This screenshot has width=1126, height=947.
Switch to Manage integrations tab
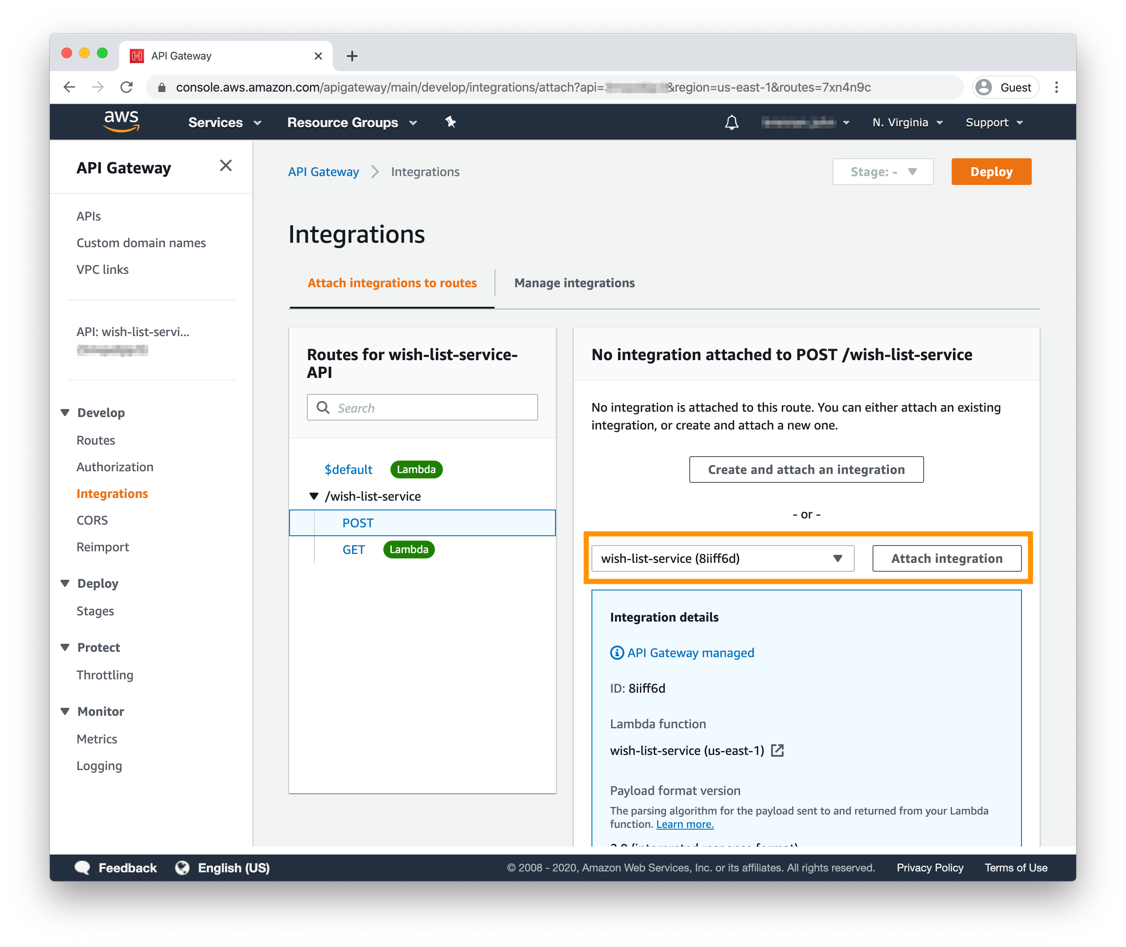[574, 283]
